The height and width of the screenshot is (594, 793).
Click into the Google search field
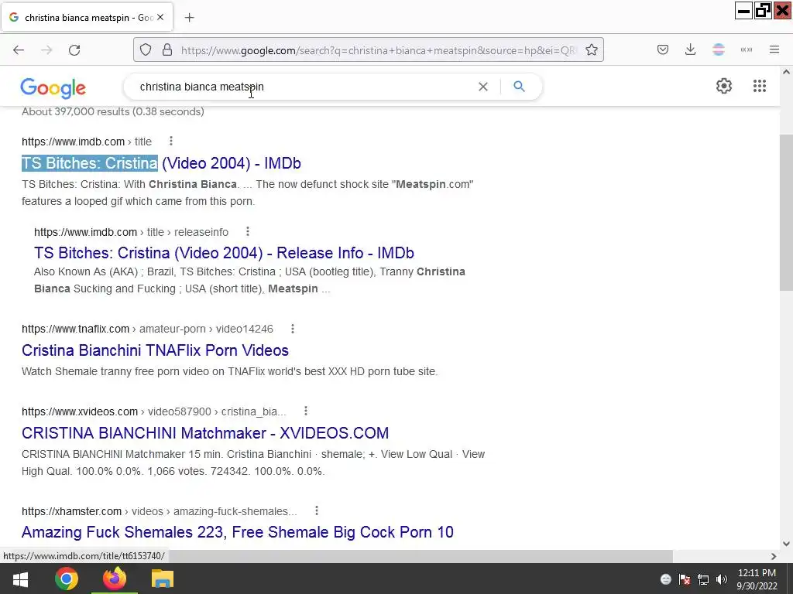coord(304,87)
